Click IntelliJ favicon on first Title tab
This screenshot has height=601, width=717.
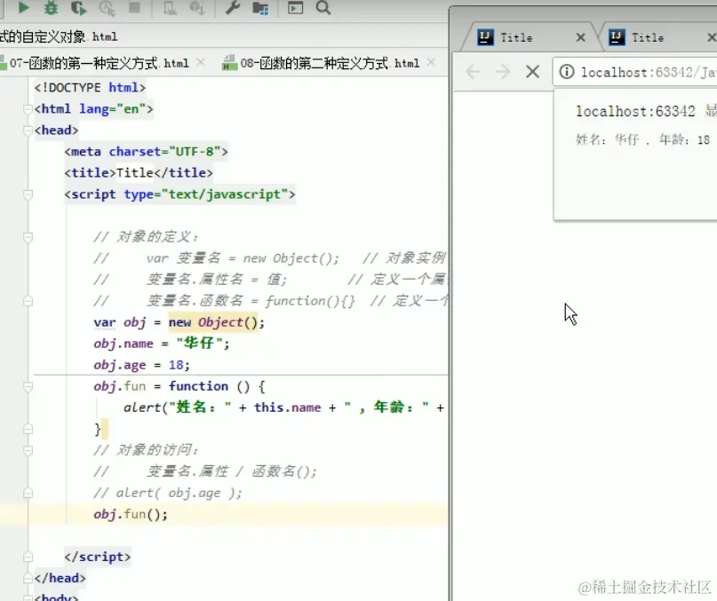(485, 37)
